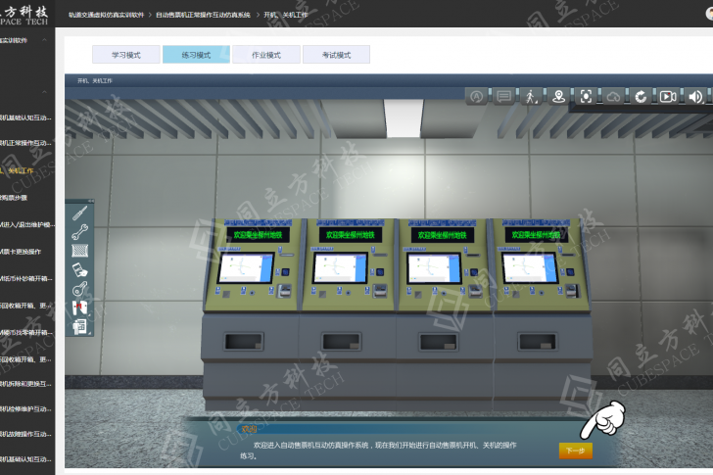Screen dimensions: 713x475
Task: Click the chat message icon in top toolbar
Action: click(x=503, y=96)
